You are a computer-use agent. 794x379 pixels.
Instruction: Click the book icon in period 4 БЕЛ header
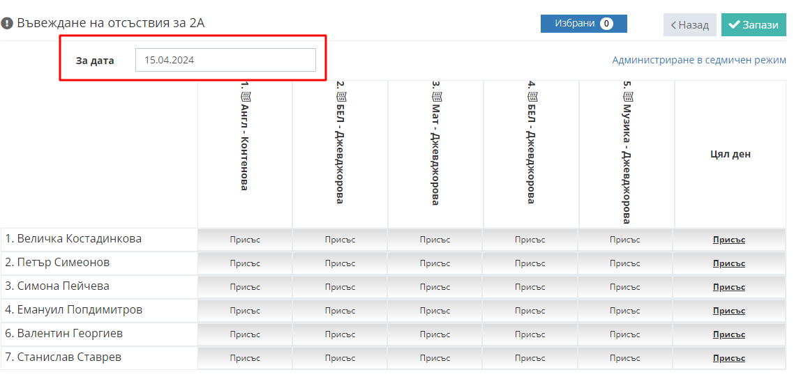pos(531,97)
